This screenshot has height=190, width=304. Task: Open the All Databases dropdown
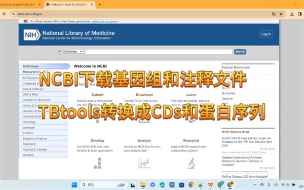(70, 51)
